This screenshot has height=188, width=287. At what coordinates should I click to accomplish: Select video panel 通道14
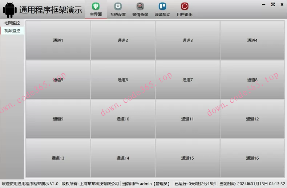(123, 158)
